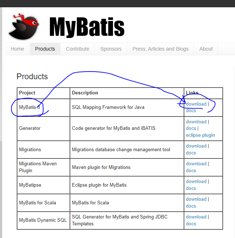Click the Migrations Maven Plugin cell

pyautogui.click(x=43, y=167)
